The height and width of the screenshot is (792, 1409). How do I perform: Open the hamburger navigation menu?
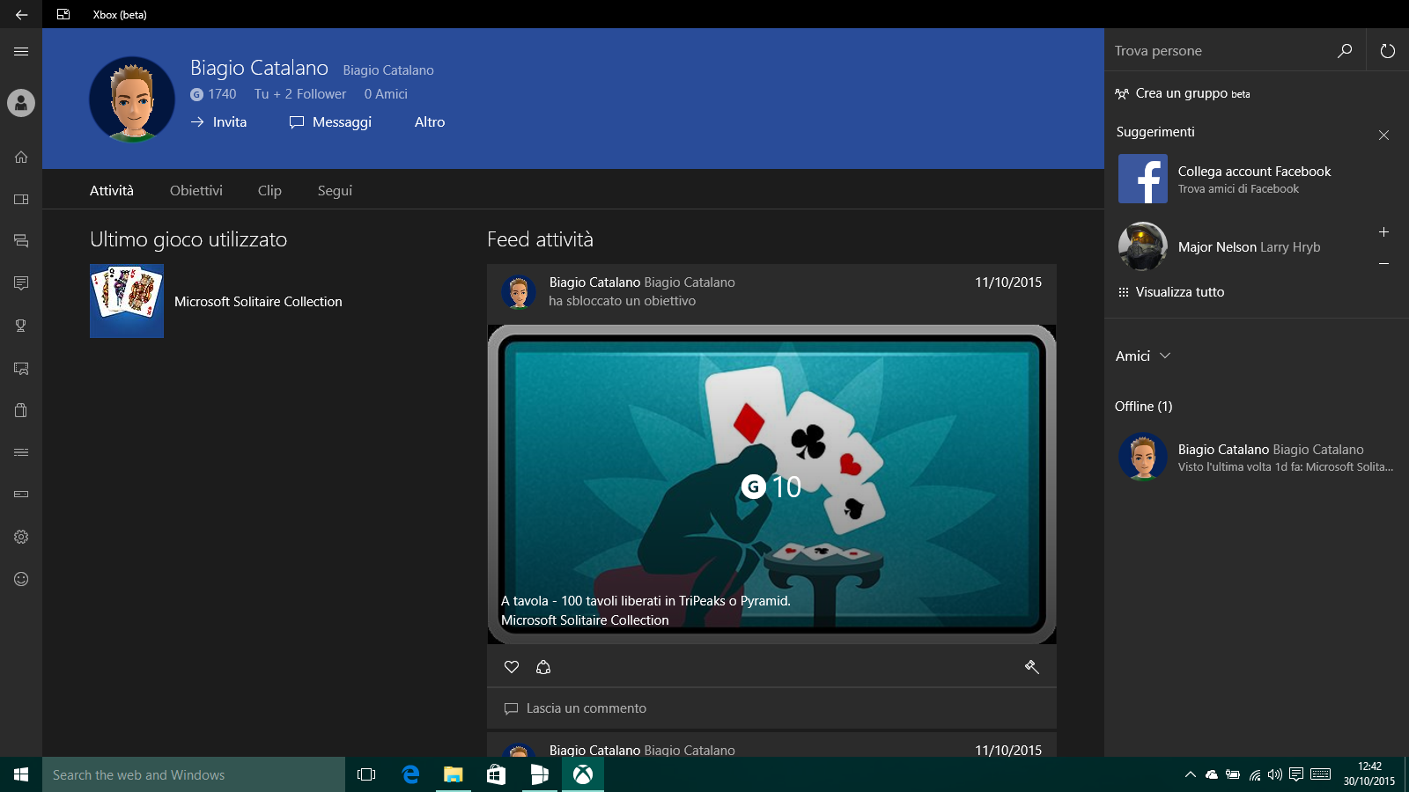click(x=21, y=51)
